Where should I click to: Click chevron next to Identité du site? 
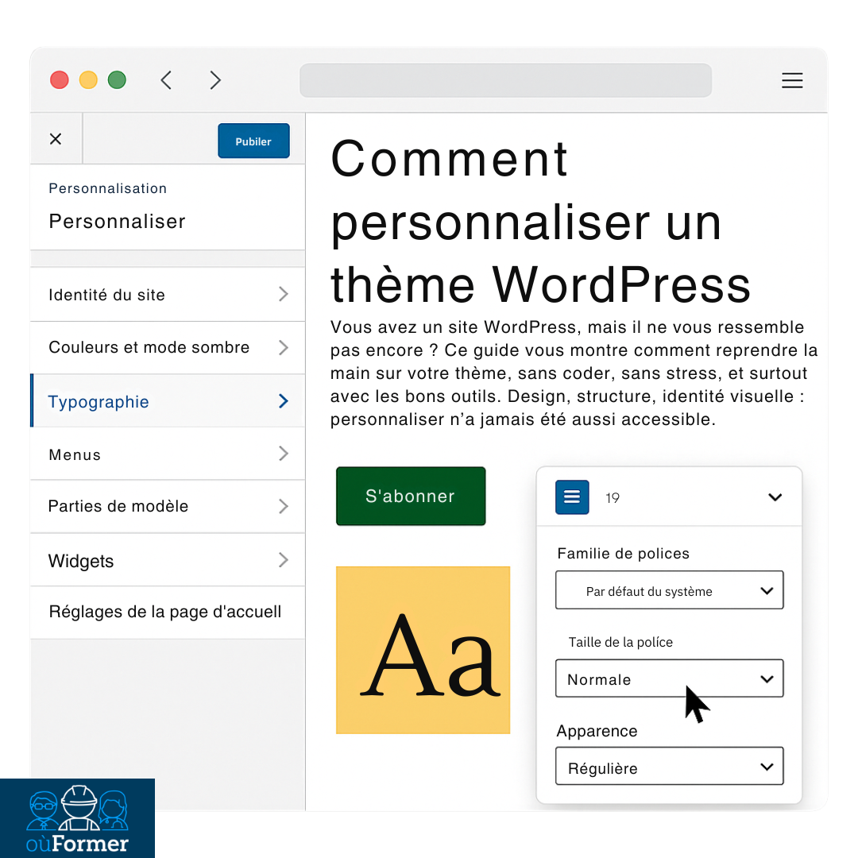pyautogui.click(x=283, y=294)
